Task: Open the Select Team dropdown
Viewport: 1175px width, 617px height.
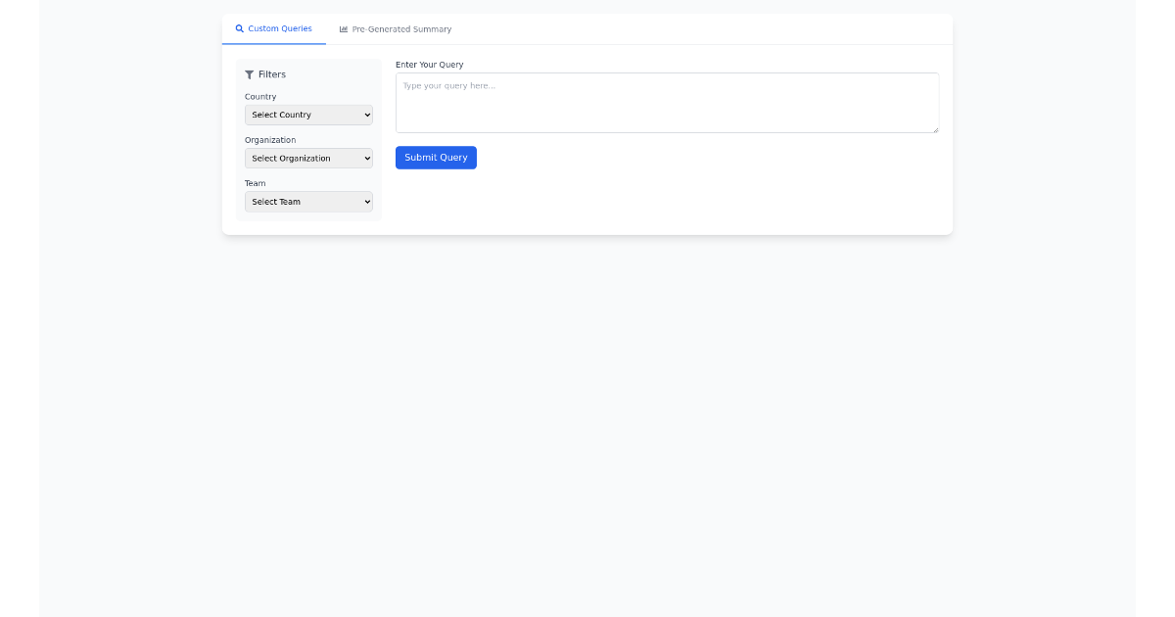Action: [308, 202]
